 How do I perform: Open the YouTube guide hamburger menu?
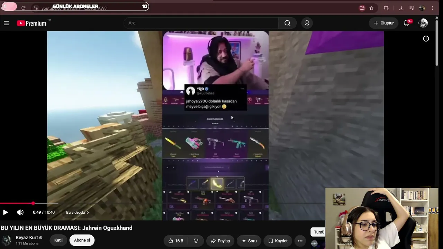(6, 23)
